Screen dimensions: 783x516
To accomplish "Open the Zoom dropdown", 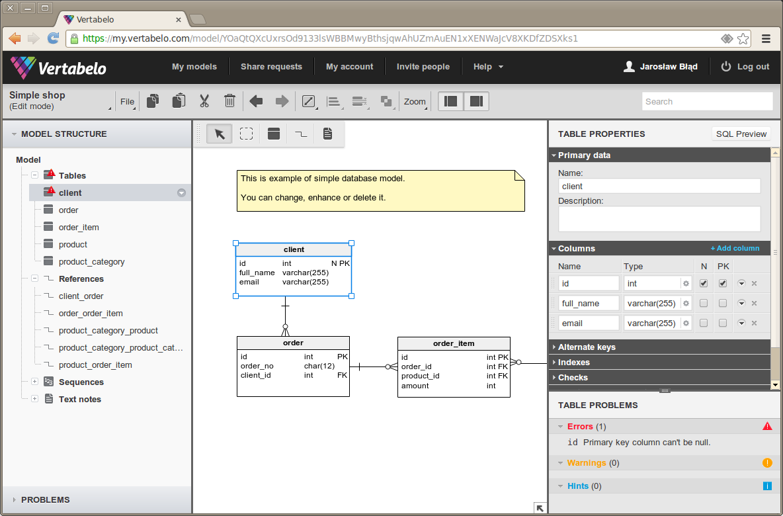I will [415, 101].
